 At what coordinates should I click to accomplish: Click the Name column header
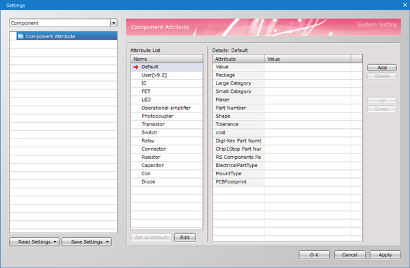pos(167,59)
